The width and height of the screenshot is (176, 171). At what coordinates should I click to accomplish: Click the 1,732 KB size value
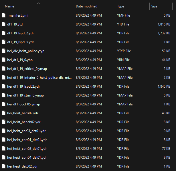[164, 33]
